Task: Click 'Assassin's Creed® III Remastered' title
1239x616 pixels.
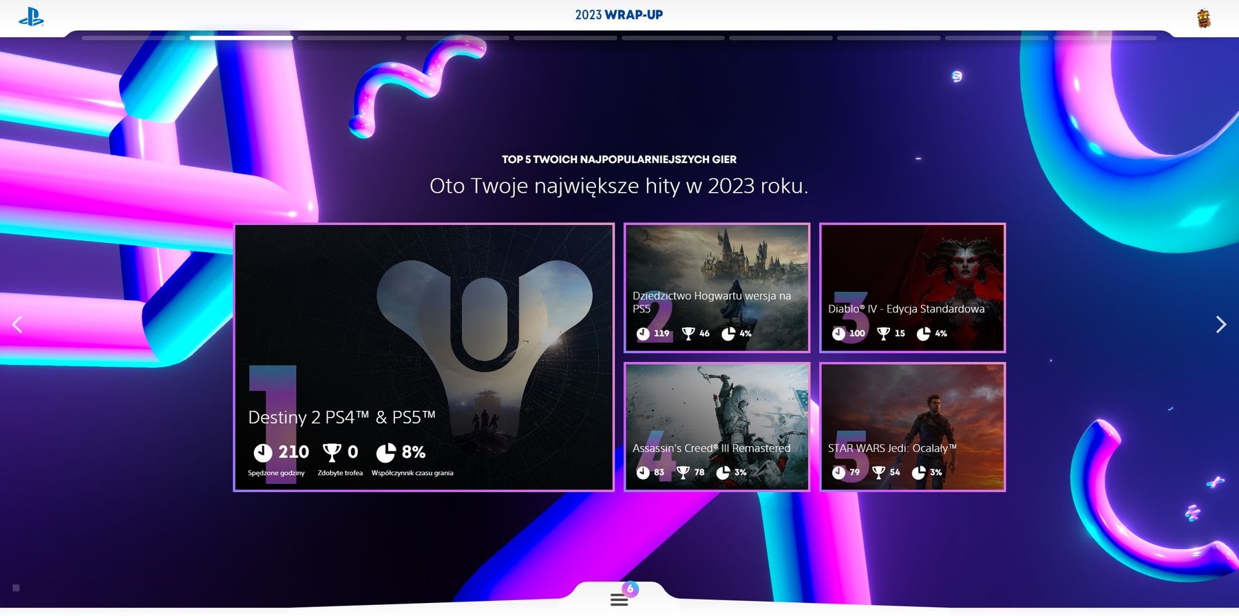Action: tap(711, 448)
